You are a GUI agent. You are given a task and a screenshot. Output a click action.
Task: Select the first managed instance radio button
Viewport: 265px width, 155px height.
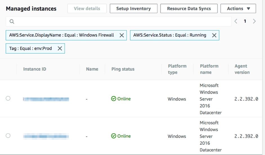(x=8, y=98)
